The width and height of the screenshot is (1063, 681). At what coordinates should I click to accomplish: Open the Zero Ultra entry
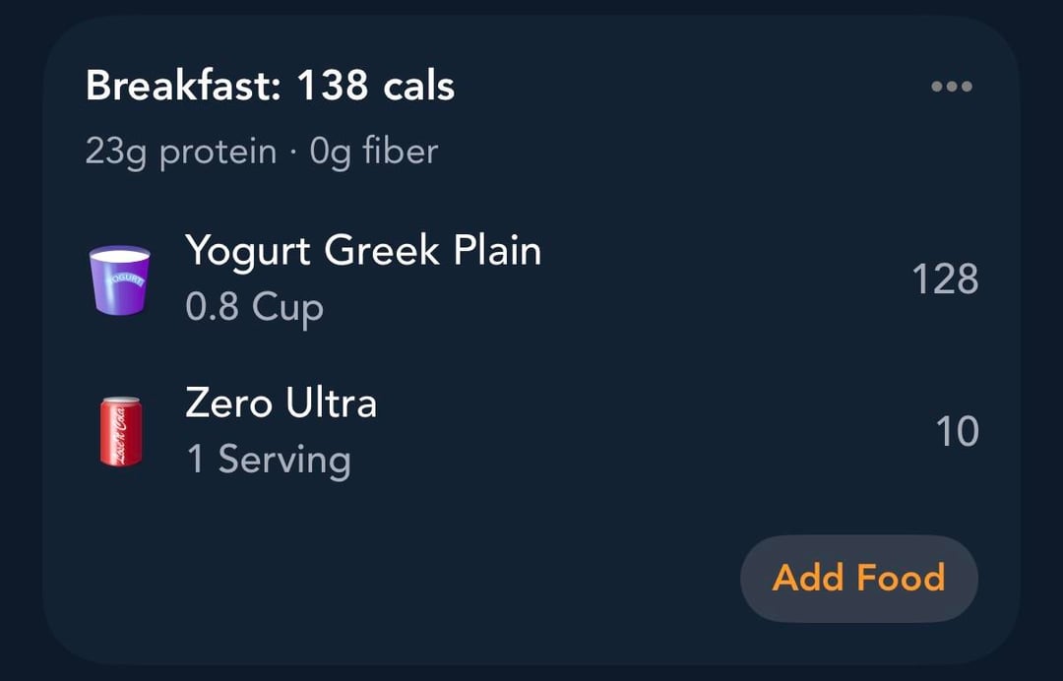coord(281,403)
